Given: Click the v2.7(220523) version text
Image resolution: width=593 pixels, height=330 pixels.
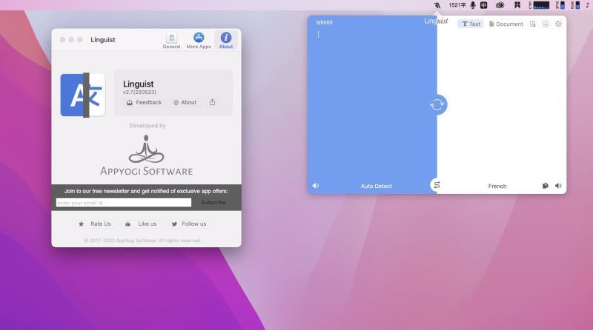Looking at the screenshot, I should [139, 92].
